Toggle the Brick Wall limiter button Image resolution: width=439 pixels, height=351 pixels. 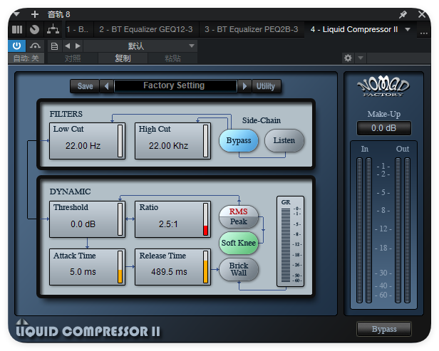239,269
